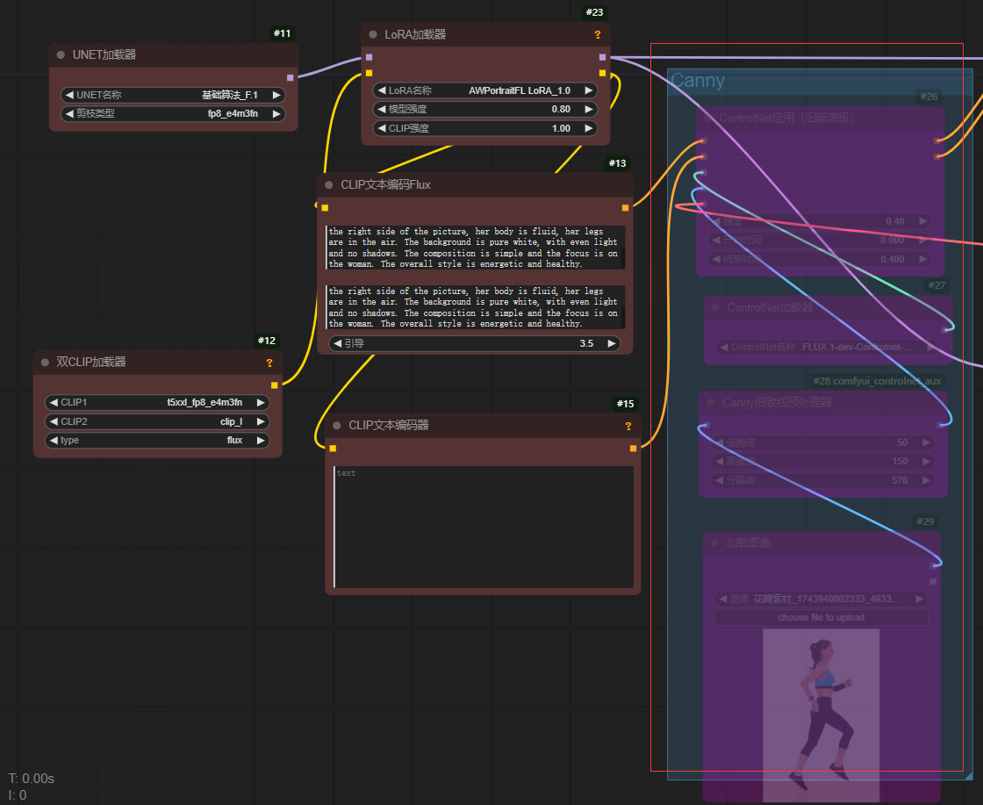Increase CLIP强度 with right arrow
This screenshot has width=983, height=805.
(x=589, y=128)
